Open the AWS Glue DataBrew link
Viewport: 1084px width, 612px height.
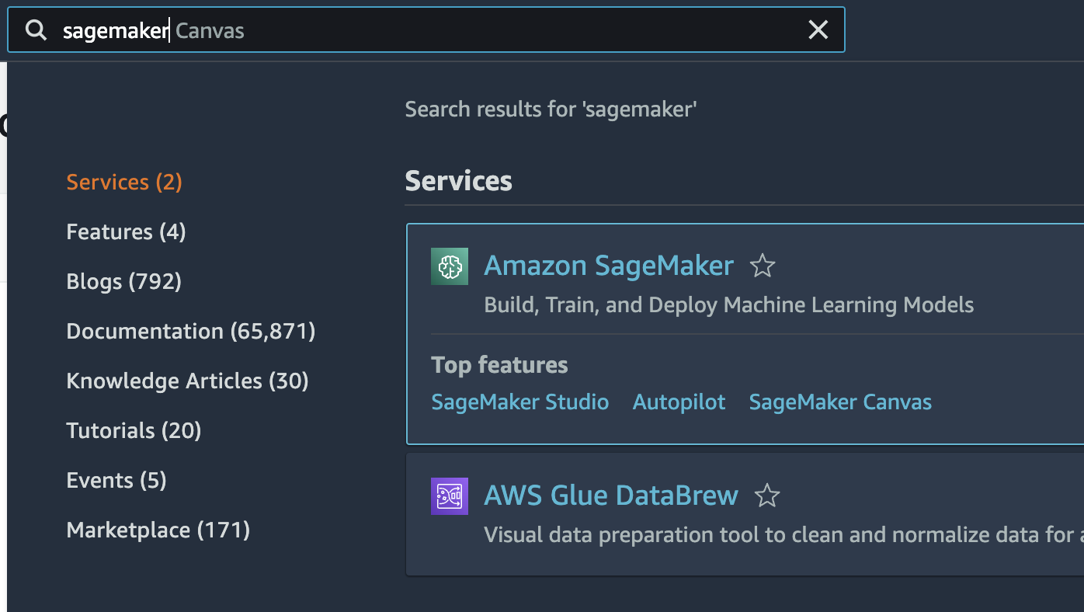[x=610, y=496]
